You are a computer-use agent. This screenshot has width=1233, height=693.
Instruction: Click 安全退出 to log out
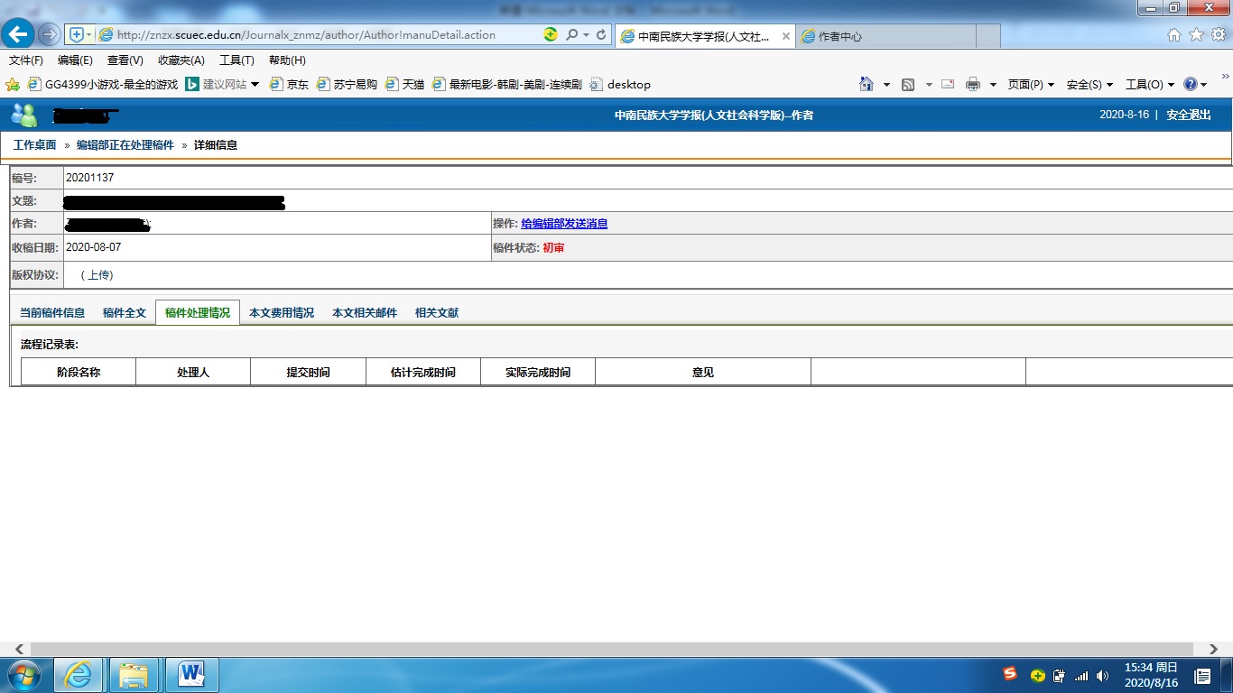(1188, 115)
